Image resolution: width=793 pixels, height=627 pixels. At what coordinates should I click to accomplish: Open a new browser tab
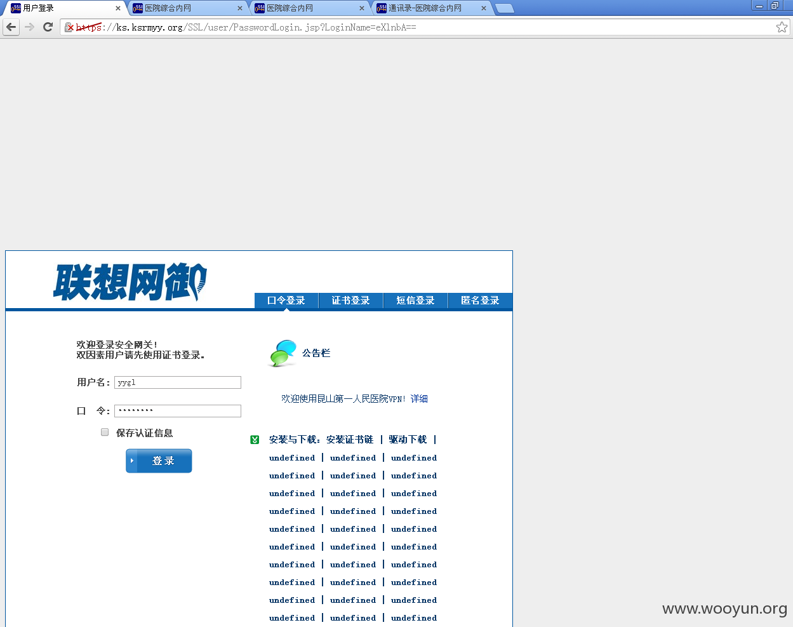coord(505,8)
